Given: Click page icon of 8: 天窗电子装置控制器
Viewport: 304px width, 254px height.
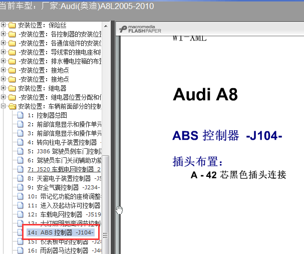Looking at the screenshot, I should pos(21,178).
